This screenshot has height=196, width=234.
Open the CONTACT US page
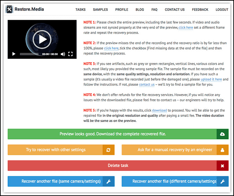pyautogui.click(x=174, y=10)
